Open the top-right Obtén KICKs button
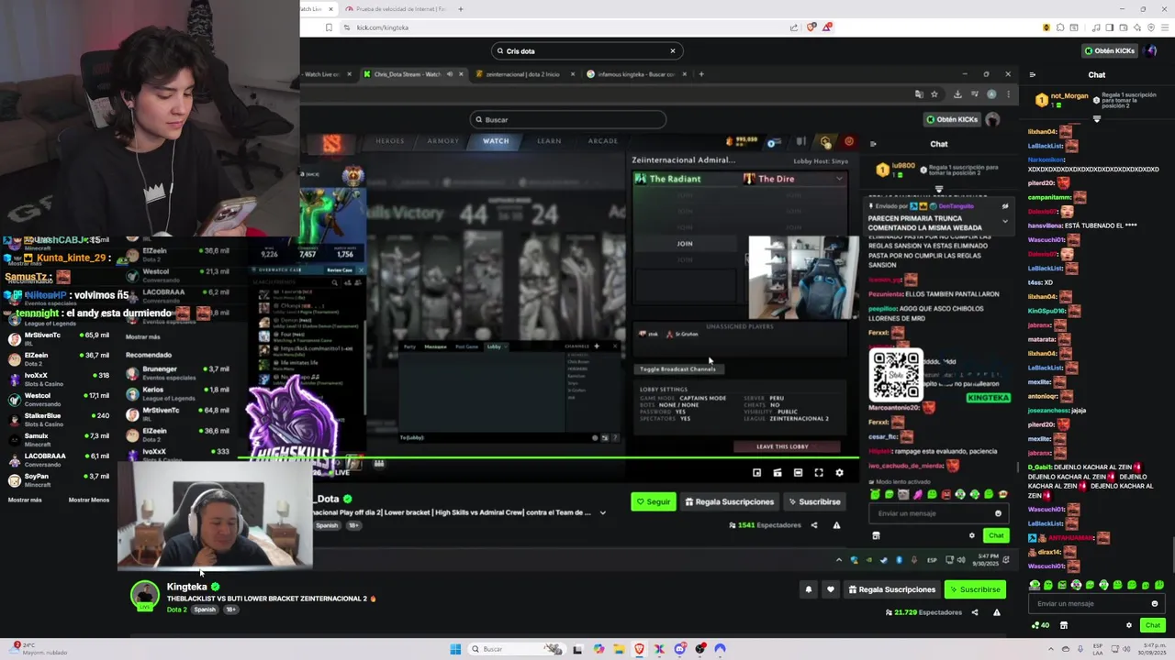The height and width of the screenshot is (660, 1175). click(x=1110, y=51)
